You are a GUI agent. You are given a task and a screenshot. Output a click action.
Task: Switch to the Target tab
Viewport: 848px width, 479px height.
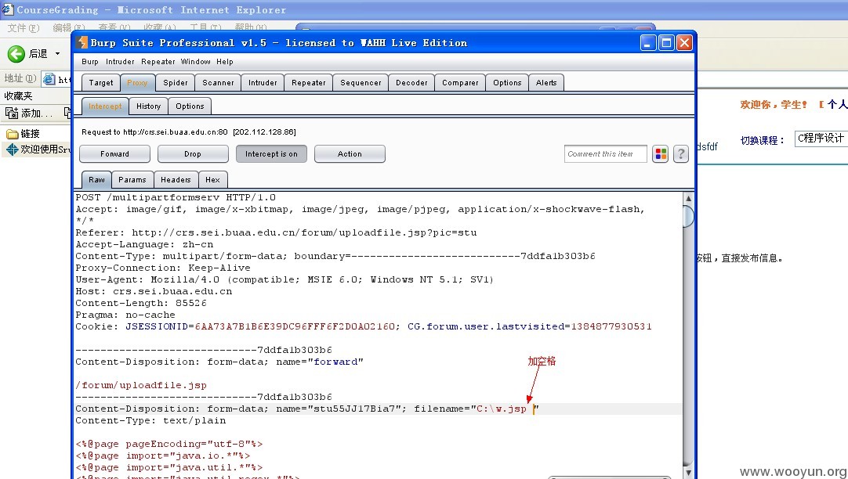(x=101, y=83)
